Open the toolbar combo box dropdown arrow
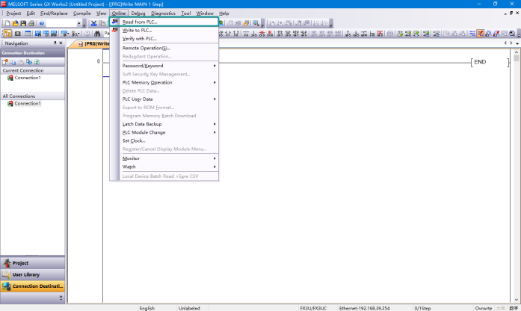The width and height of the screenshot is (521, 311). (x=78, y=24)
